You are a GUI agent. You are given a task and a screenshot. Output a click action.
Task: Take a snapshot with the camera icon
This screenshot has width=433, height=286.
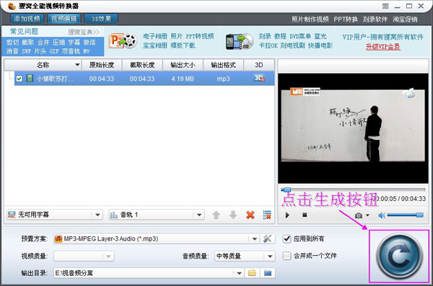[359, 215]
